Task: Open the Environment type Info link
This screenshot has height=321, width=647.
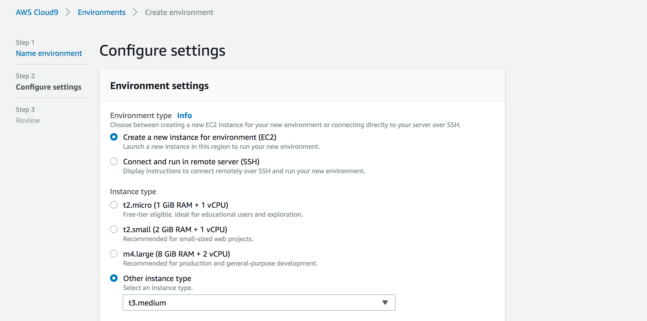Action: coord(184,115)
